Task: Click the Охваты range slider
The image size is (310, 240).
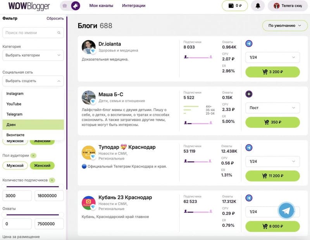Action: (33, 215)
